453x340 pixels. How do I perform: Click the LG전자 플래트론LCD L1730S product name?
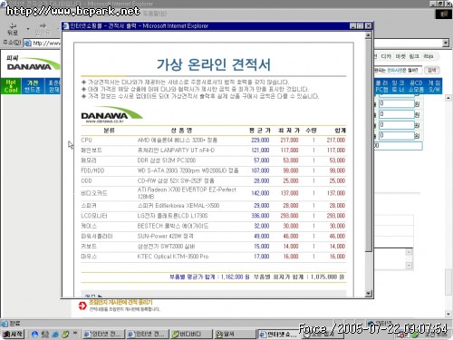[172, 216]
